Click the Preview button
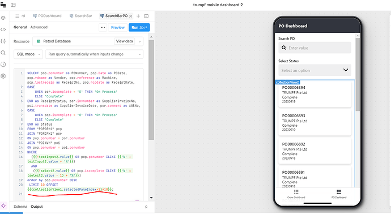This screenshot has width=391, height=214. tap(118, 27)
